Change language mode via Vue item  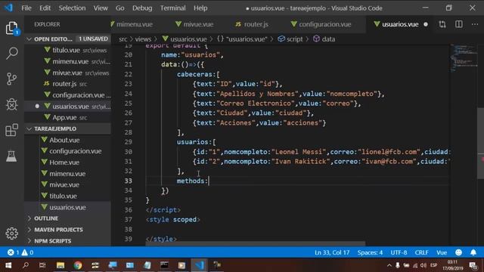442,252
